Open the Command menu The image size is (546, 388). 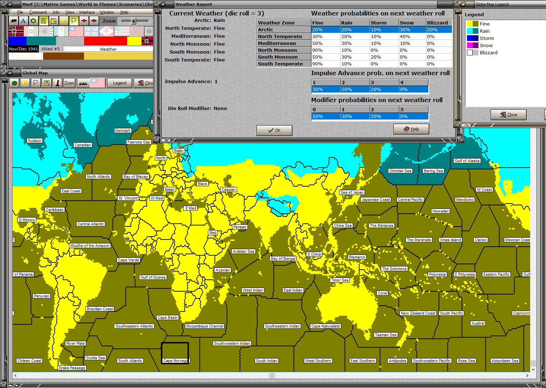(x=38, y=12)
